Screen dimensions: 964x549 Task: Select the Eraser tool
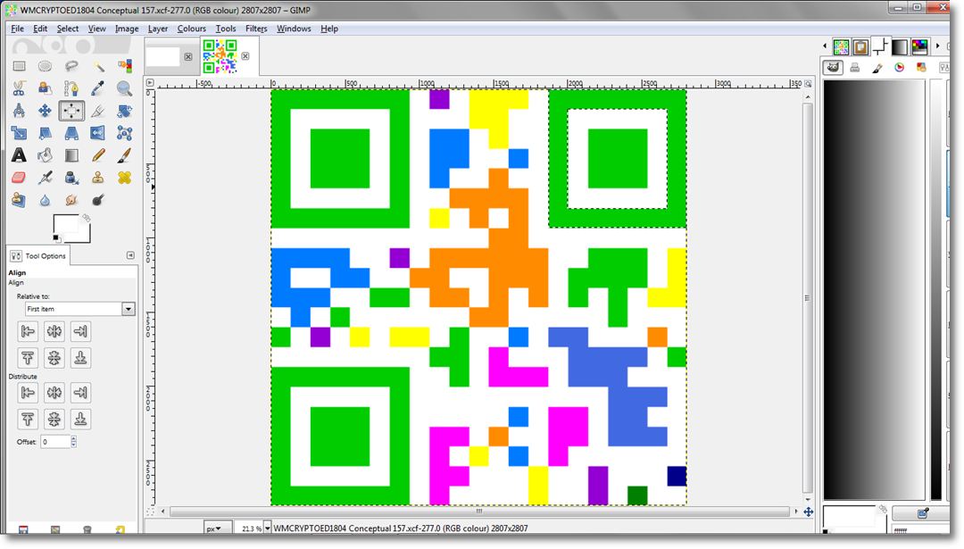19,178
